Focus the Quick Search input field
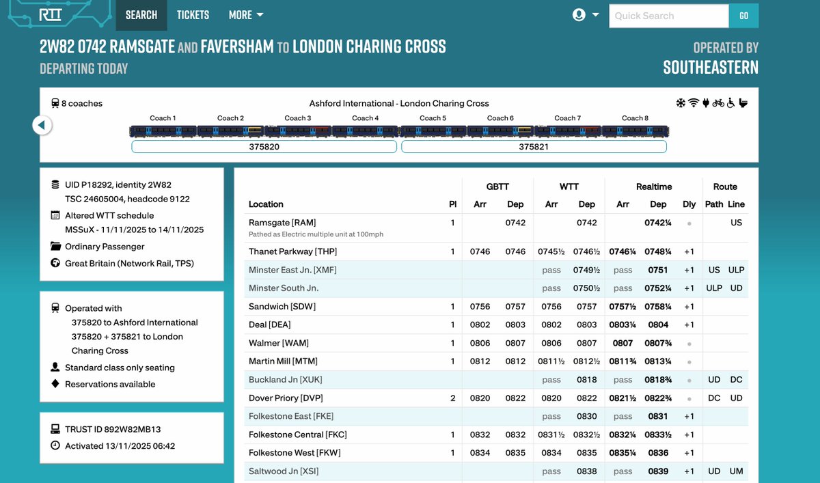The width and height of the screenshot is (820, 483). [669, 16]
